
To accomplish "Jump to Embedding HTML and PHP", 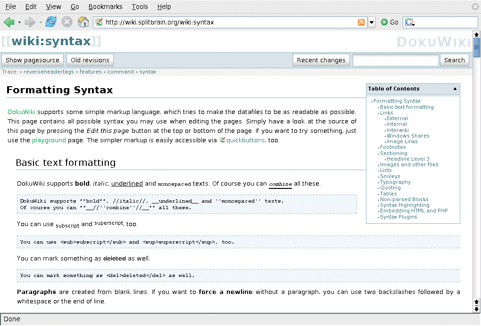I will tap(414, 211).
